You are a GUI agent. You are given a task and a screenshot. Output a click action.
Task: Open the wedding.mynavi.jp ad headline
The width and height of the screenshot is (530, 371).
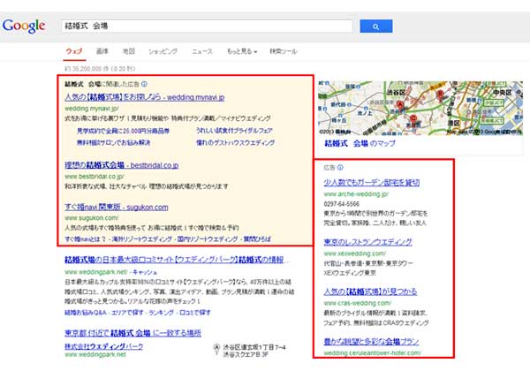tap(145, 97)
